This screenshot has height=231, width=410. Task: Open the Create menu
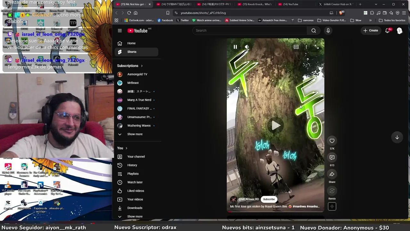[371, 30]
